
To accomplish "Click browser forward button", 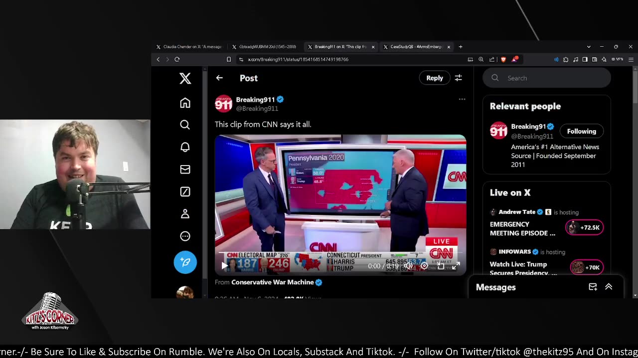I will click(167, 59).
